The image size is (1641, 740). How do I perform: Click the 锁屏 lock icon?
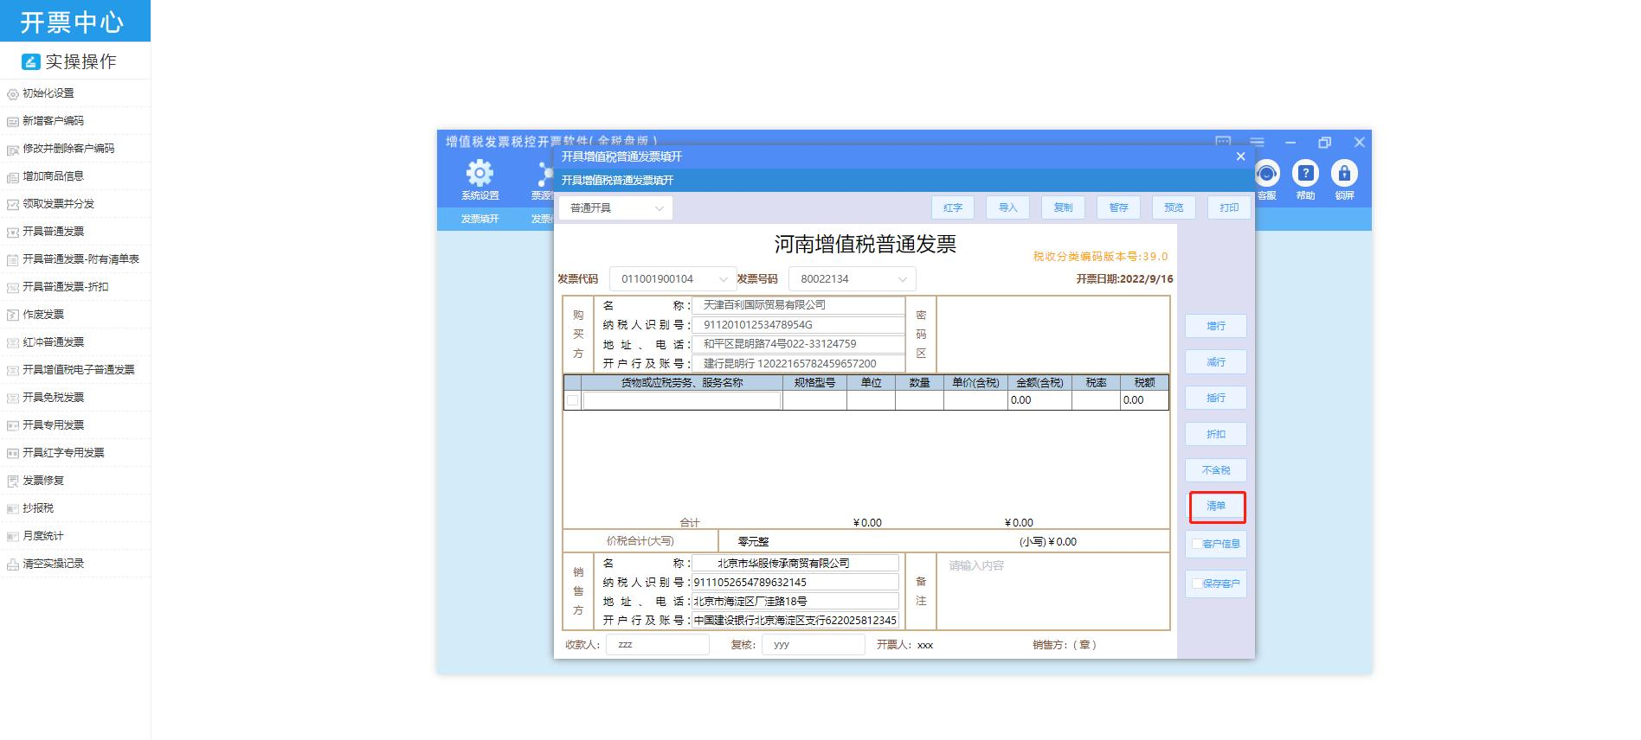[x=1344, y=174]
